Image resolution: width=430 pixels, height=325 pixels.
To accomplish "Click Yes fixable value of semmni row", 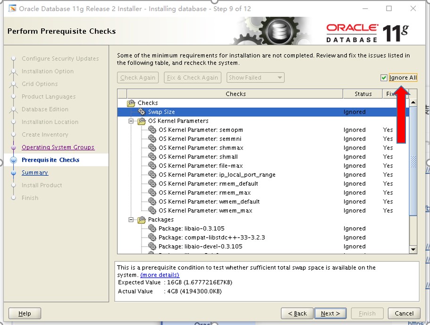I will 388,138.
